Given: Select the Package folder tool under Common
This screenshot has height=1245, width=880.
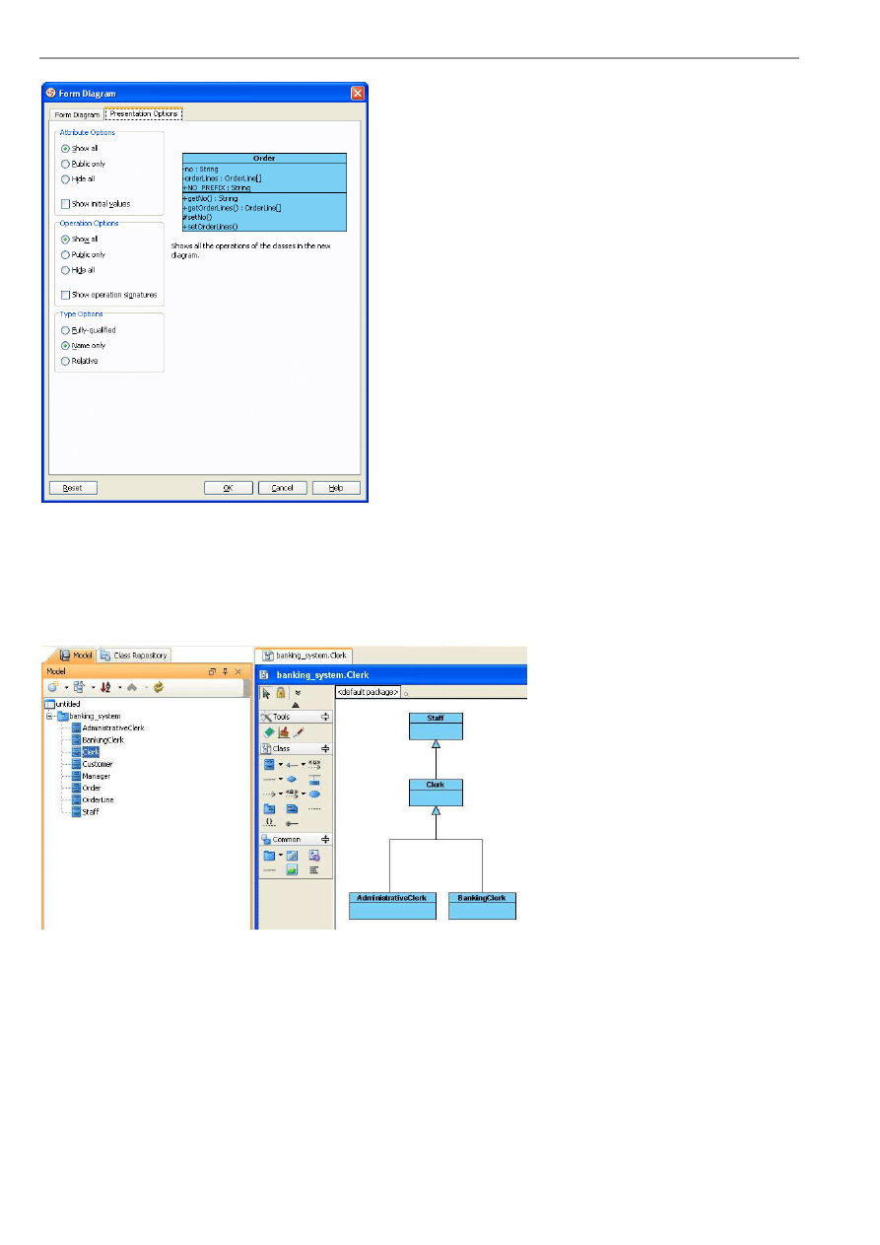Looking at the screenshot, I should [x=269, y=856].
